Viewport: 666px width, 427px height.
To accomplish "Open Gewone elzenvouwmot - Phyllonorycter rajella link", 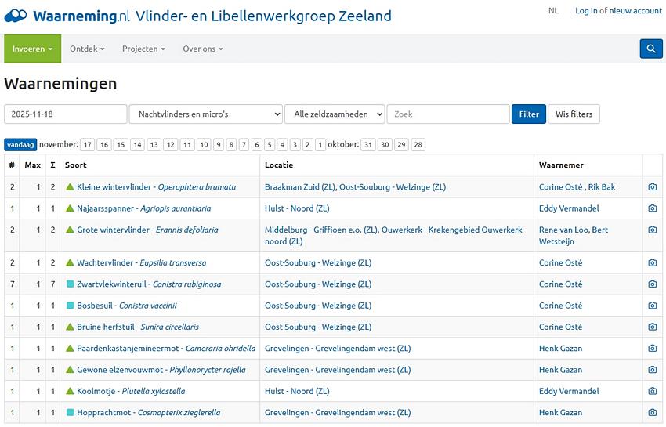I will coord(161,370).
